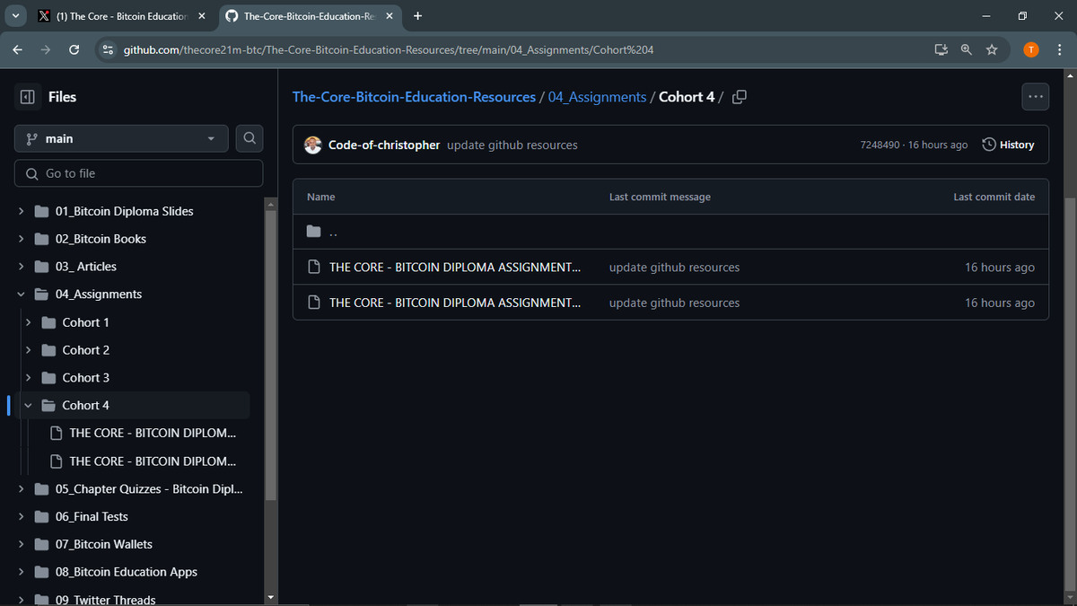View site information icon in address bar
The height and width of the screenshot is (606, 1077).
pos(108,49)
